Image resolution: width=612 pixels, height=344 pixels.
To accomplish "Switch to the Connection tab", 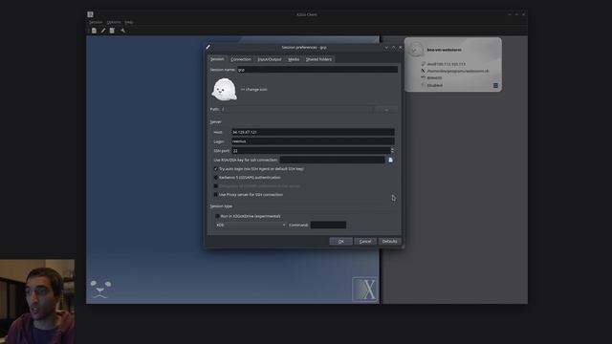I will 241,59.
